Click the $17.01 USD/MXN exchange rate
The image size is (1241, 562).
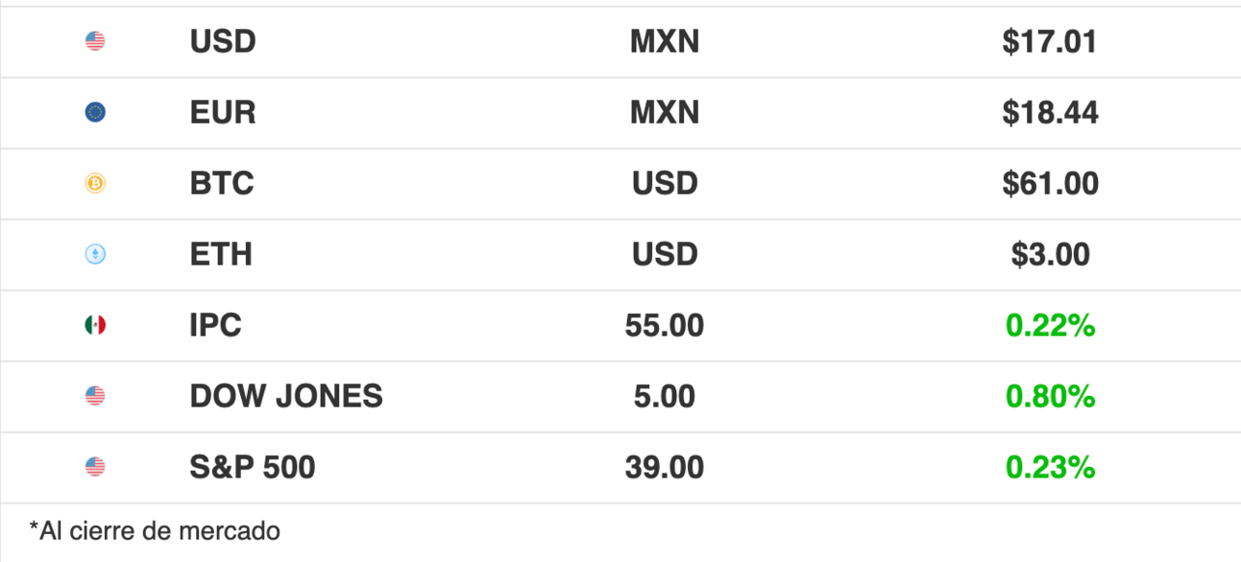click(1050, 42)
